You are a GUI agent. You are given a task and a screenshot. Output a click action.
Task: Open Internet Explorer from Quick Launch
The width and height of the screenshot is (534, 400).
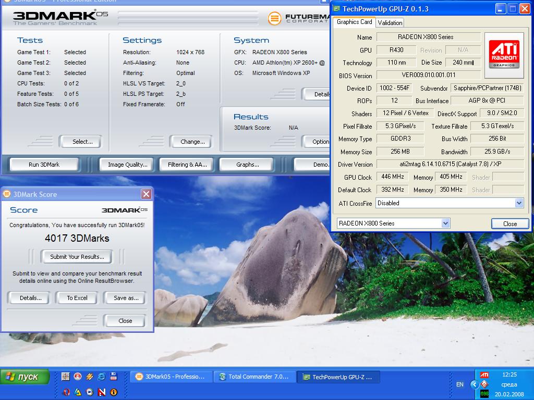(x=102, y=377)
